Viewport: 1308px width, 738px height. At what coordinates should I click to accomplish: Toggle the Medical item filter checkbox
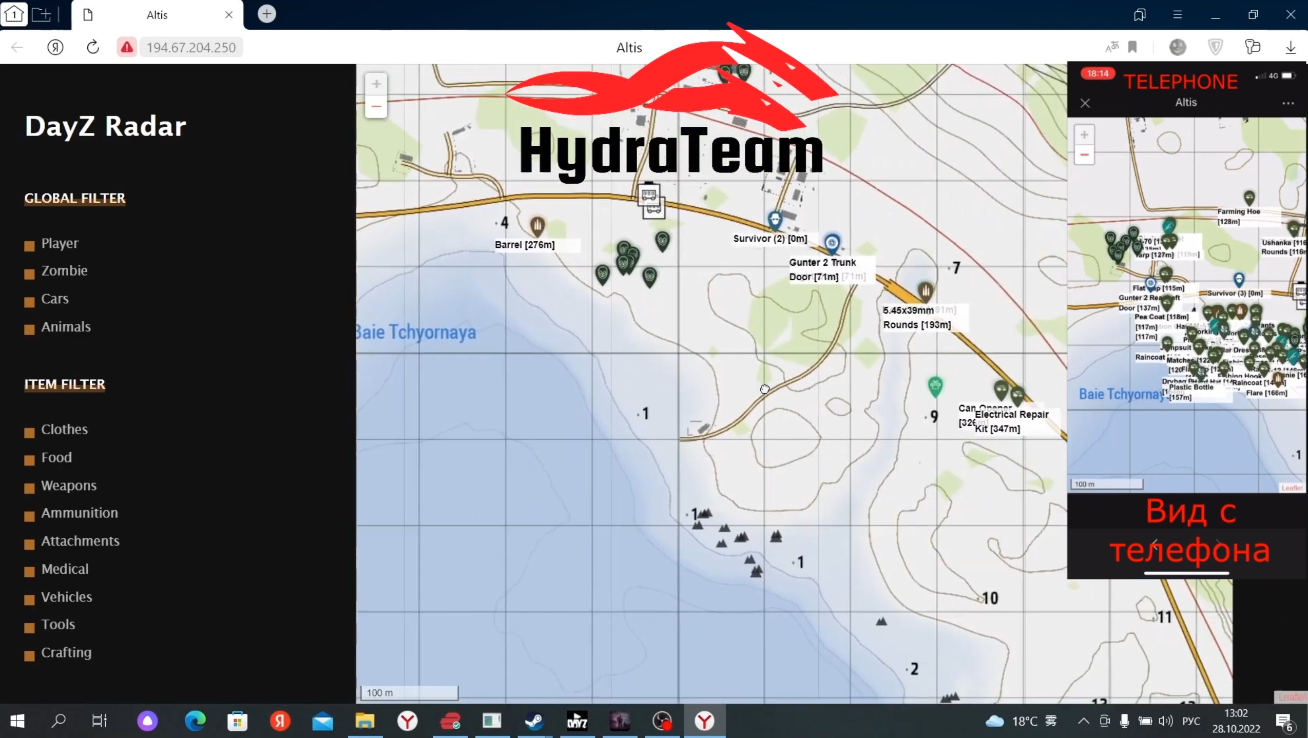(30, 572)
